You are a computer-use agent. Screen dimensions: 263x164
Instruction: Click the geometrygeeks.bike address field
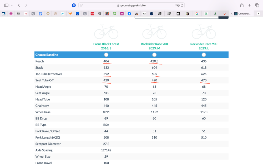[131, 5]
